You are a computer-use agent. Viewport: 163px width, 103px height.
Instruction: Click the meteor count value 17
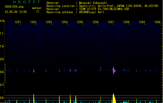(38, 12)
